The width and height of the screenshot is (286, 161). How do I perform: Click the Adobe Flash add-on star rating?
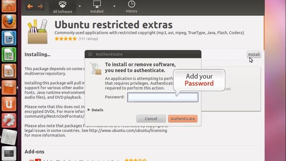click(x=135, y=160)
